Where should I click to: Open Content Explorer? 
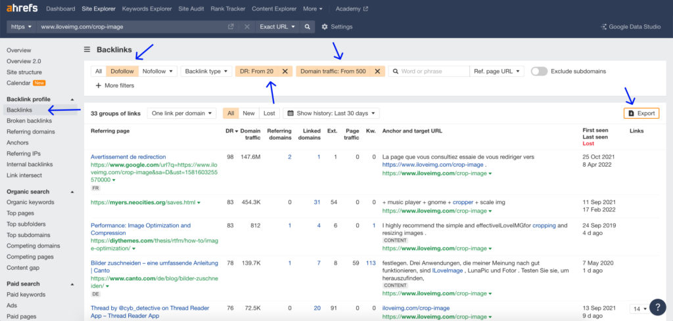(274, 9)
